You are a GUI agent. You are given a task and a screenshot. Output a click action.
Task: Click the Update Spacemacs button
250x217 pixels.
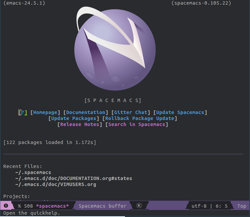click(x=180, y=113)
